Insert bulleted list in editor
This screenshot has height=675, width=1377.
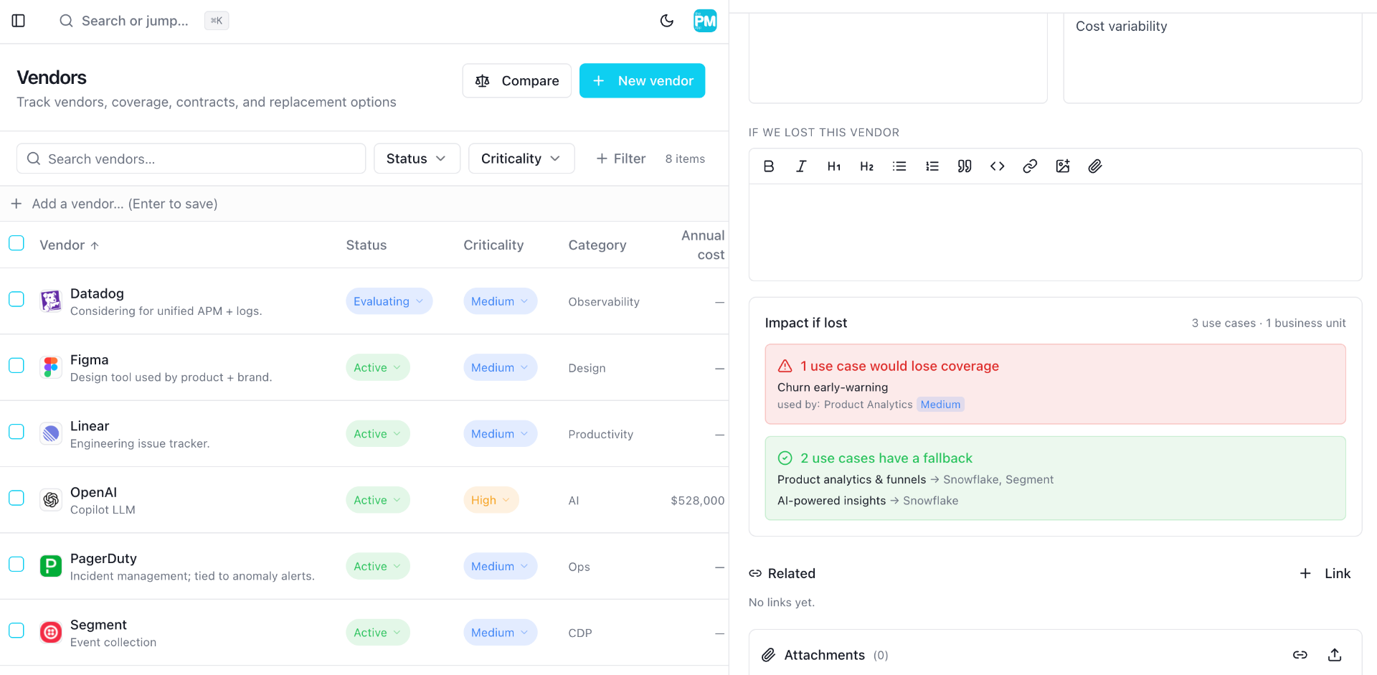click(x=899, y=166)
